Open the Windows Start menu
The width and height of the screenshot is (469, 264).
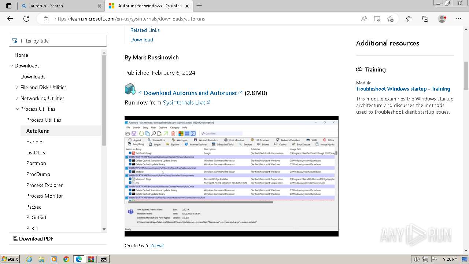10,259
